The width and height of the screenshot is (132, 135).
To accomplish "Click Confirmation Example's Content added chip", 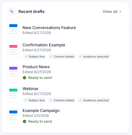I will tap(62, 56).
